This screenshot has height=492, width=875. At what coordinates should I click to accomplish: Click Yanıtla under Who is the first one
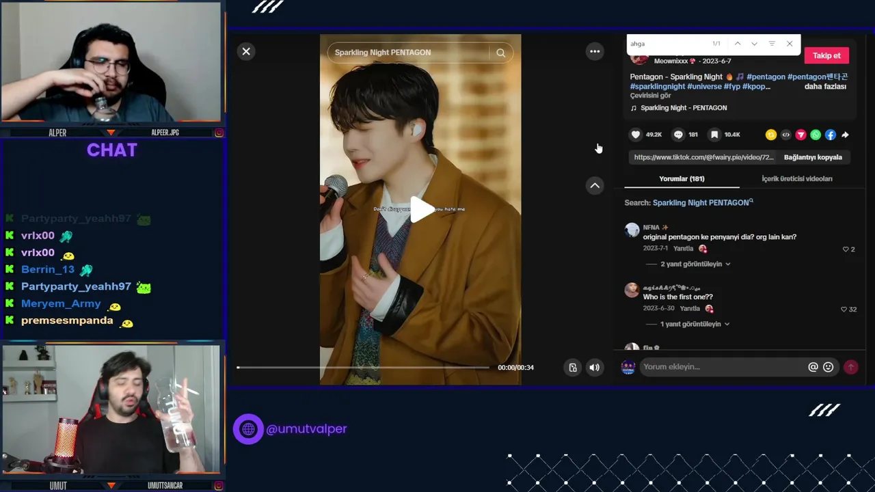[x=690, y=309]
